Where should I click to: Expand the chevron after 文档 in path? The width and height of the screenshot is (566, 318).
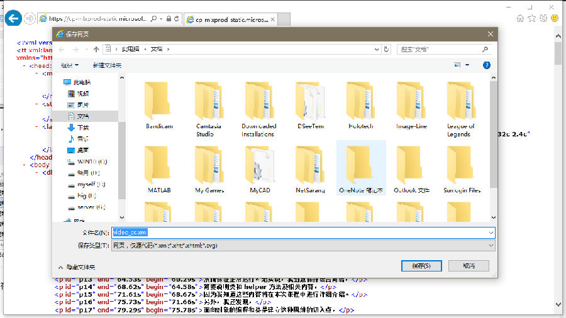(168, 49)
